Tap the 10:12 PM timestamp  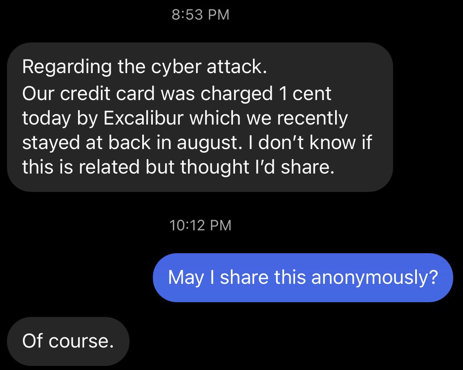tap(200, 225)
